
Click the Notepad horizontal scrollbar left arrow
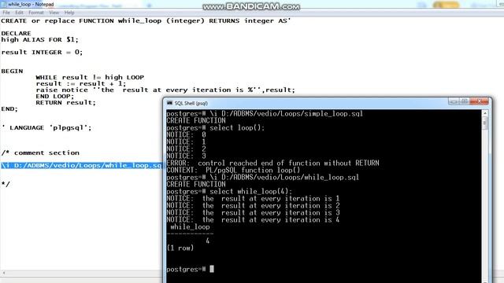(3, 273)
